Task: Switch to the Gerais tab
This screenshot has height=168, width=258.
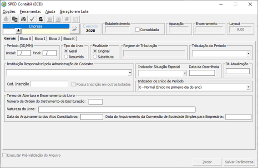Action: click(x=10, y=38)
